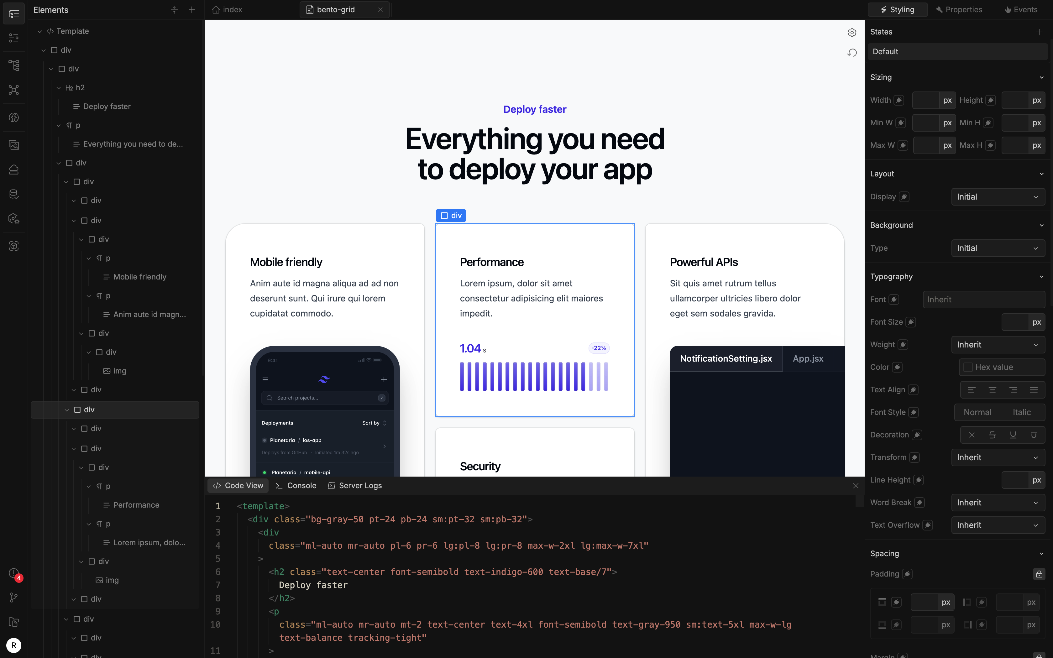
Task: Collapse the Template tree node
Action: [x=39, y=31]
